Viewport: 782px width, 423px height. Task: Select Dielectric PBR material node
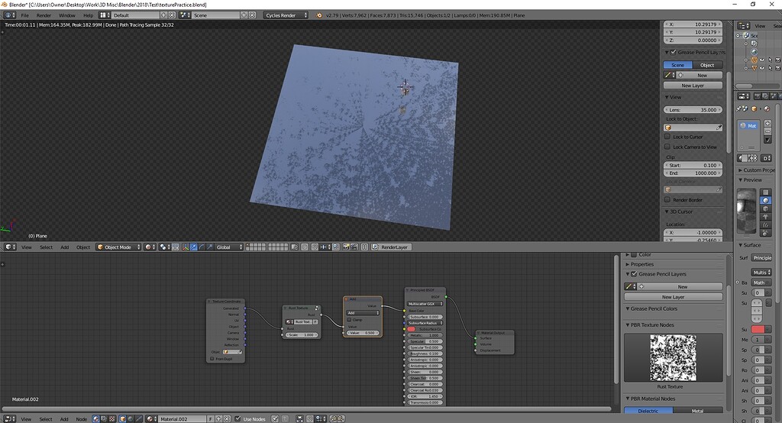pyautogui.click(x=648, y=411)
